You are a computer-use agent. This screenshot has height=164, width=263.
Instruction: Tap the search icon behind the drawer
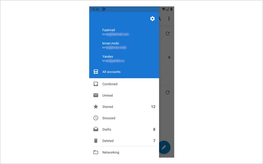[160, 19]
